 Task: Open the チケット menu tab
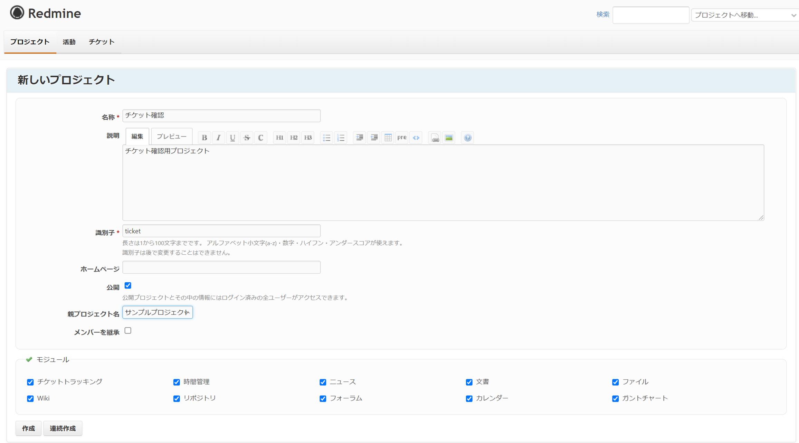pyautogui.click(x=101, y=42)
